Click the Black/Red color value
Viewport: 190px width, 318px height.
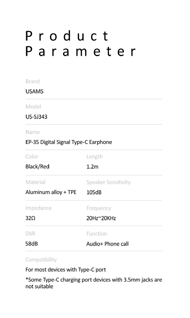tap(37, 167)
